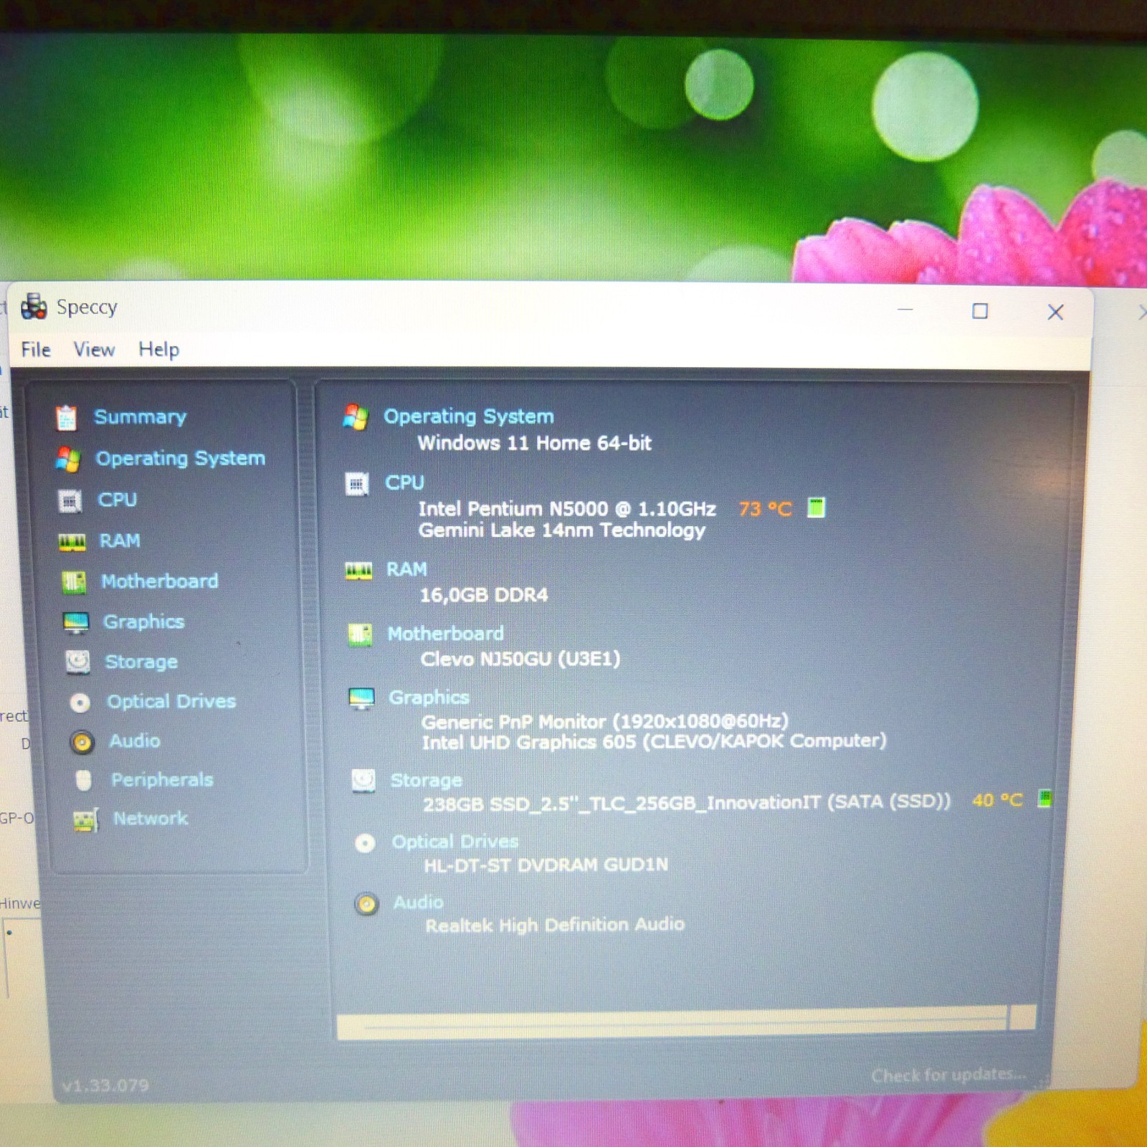Open the Operating System heading link in summary

(x=469, y=417)
